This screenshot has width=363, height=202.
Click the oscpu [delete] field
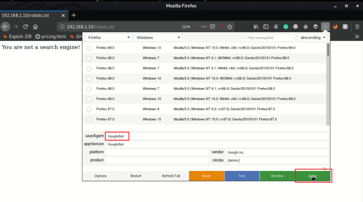(277, 160)
